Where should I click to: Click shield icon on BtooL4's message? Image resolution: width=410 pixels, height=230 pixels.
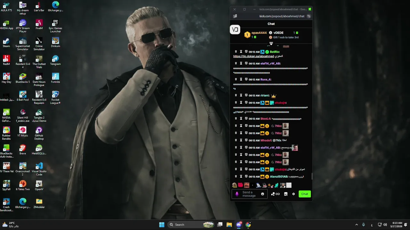click(246, 119)
